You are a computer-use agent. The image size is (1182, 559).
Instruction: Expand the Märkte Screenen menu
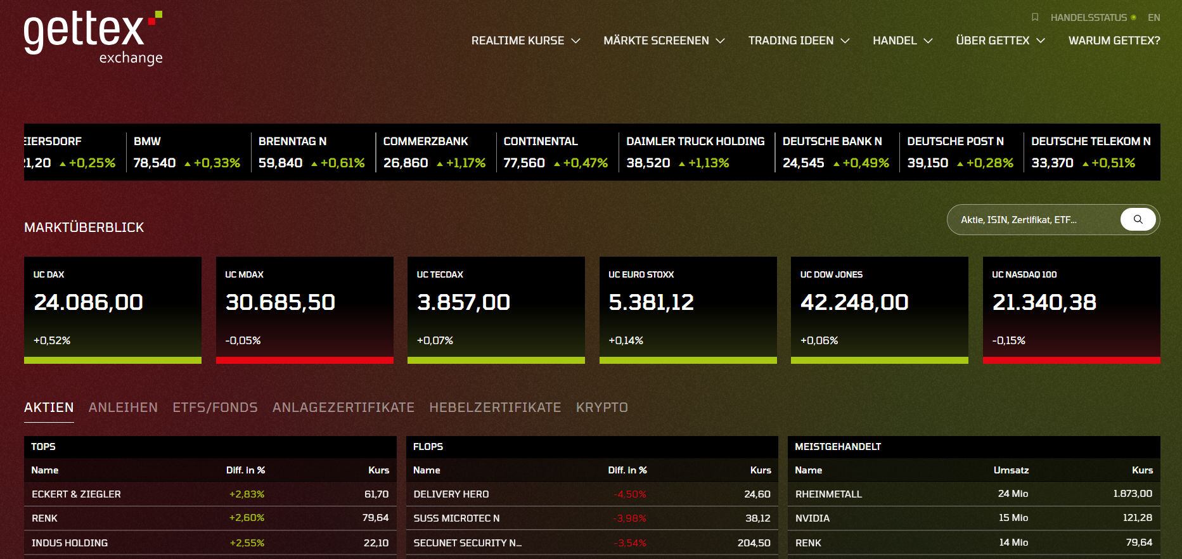coord(664,41)
